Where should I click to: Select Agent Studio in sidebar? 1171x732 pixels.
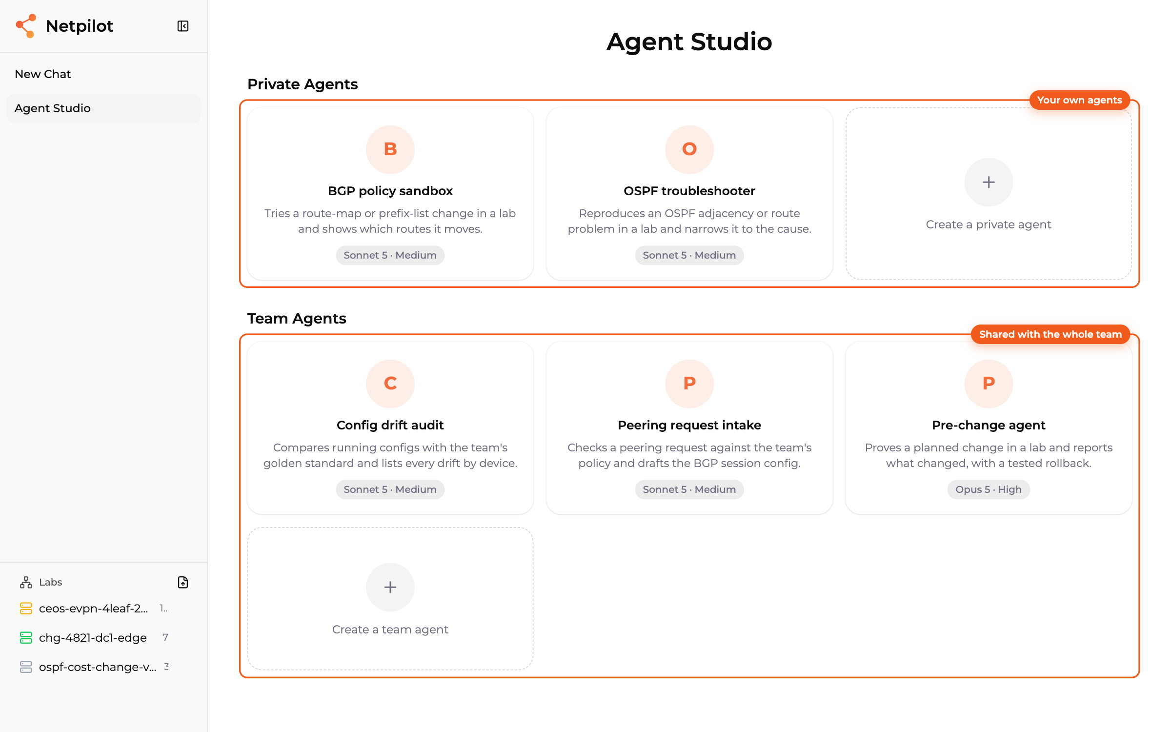click(103, 108)
